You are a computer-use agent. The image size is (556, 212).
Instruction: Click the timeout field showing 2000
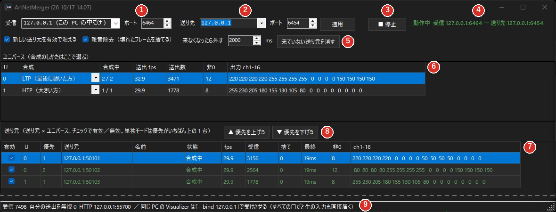(x=240, y=41)
